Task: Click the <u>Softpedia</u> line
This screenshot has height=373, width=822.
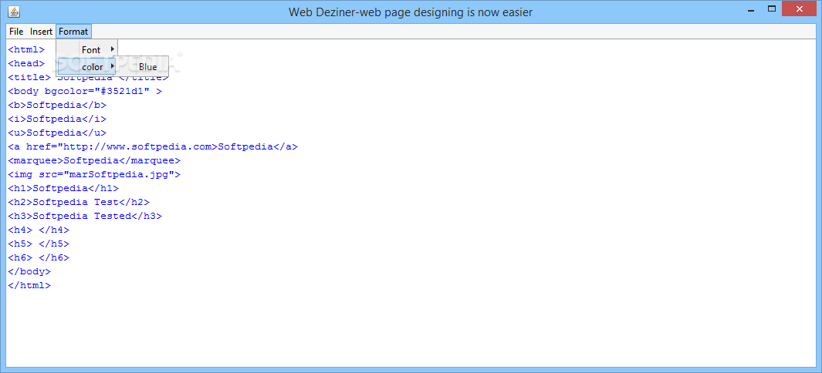Action: coord(57,133)
